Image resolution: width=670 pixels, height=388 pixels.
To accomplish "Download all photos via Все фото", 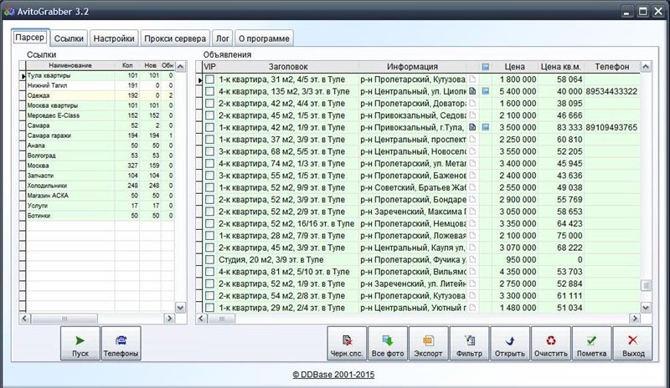I will click(x=388, y=344).
